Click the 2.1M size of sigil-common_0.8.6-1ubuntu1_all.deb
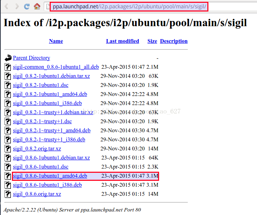This screenshot has height=215, width=257. pyautogui.click(x=152, y=67)
